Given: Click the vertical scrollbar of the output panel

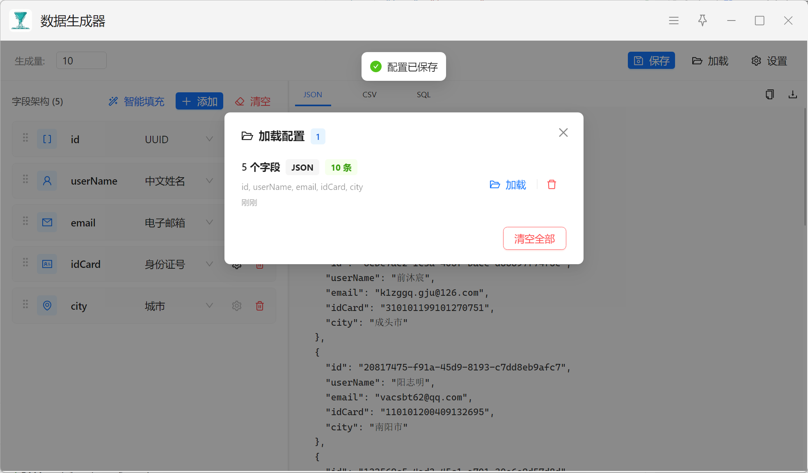Looking at the screenshot, I should click(805, 167).
